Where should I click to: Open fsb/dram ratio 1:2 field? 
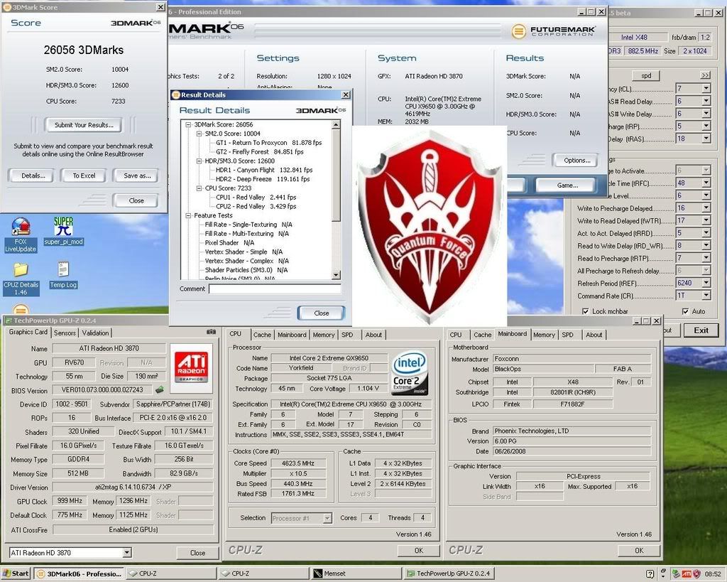point(705,38)
